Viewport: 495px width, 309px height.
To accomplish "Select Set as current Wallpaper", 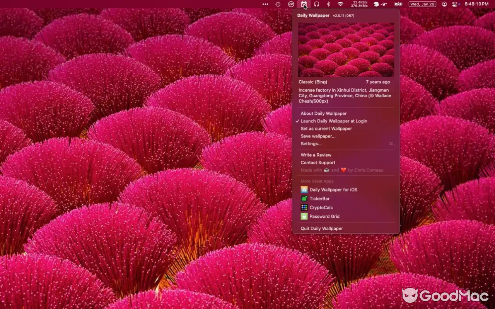I will click(x=326, y=129).
